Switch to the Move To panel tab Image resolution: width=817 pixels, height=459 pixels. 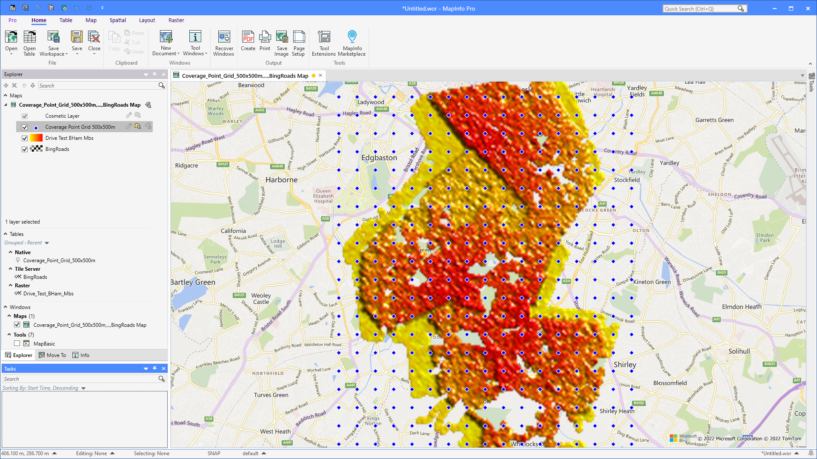pyautogui.click(x=52, y=355)
